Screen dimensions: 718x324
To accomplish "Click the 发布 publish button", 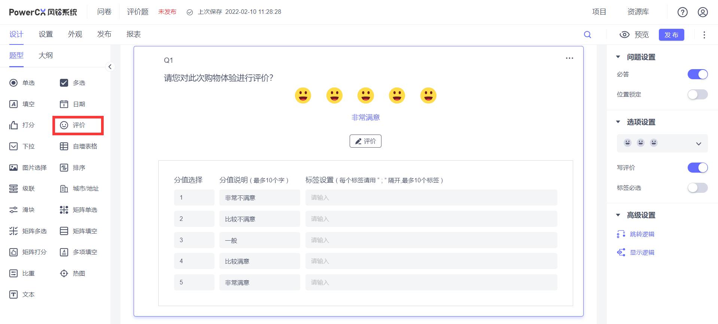I will coord(671,35).
